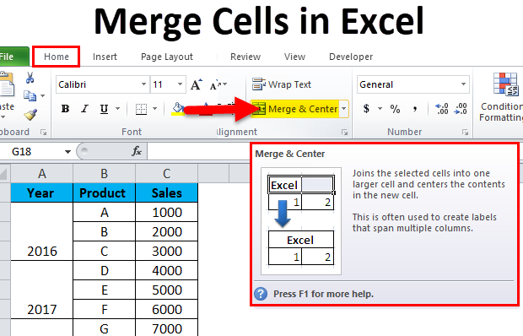Open the View tab
Viewport: 523px width, 336px height.
click(x=294, y=57)
